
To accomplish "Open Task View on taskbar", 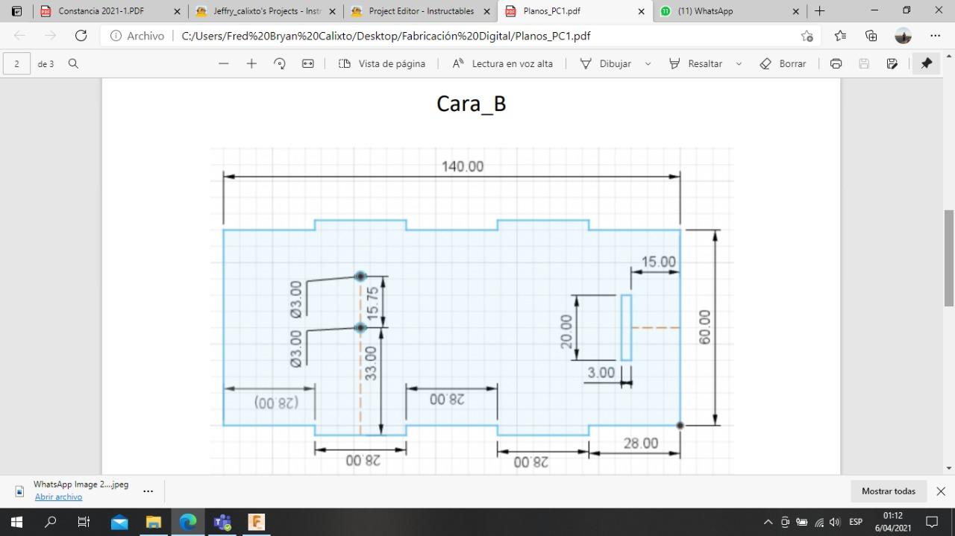I will coord(84,522).
